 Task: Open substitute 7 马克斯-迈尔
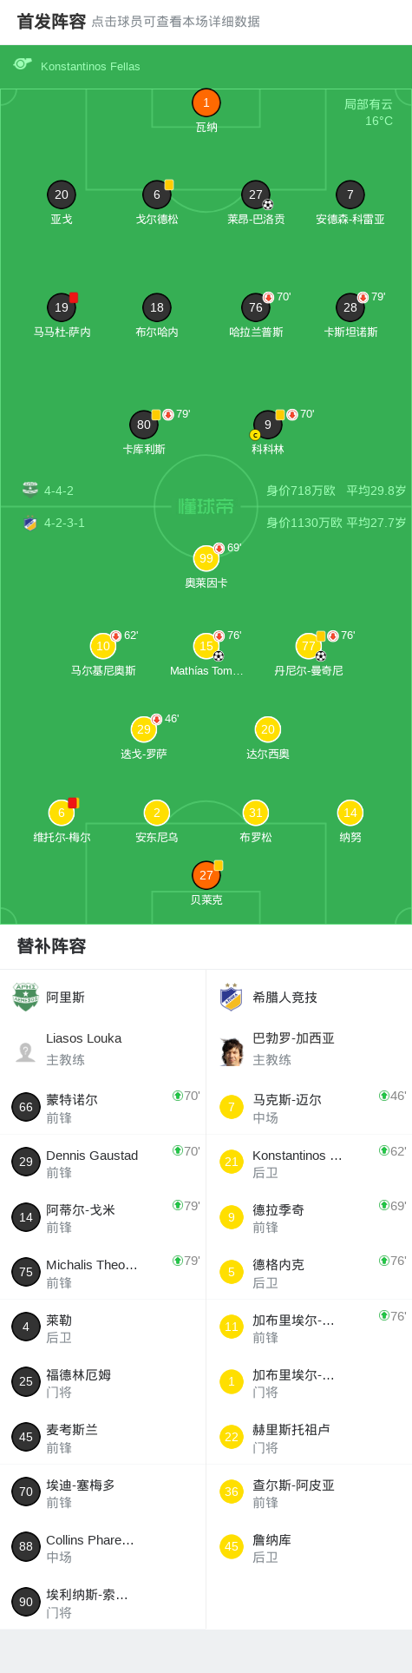(309, 1108)
